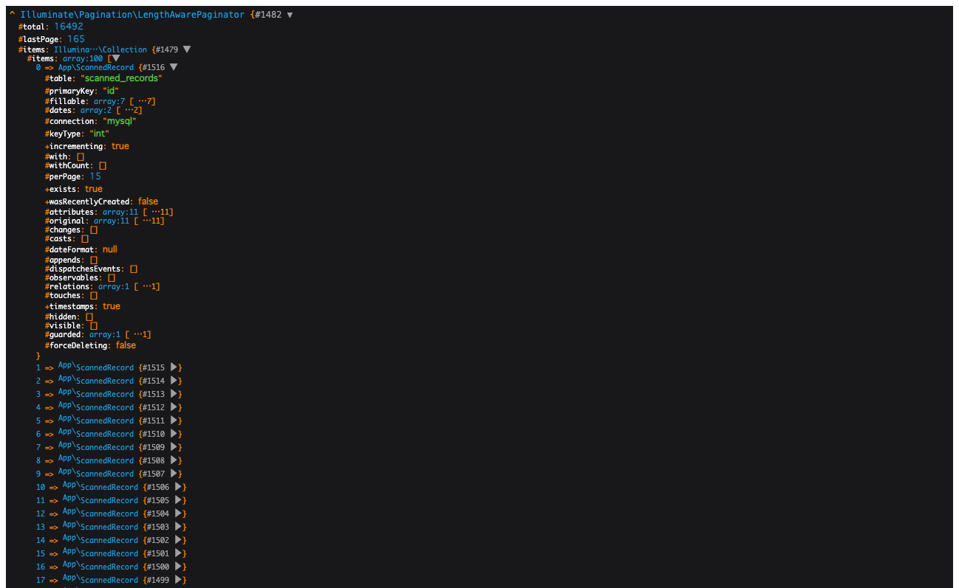Image resolution: width=959 pixels, height=588 pixels.
Task: Expand ScannedRecord #1507 entry
Action: pos(175,473)
